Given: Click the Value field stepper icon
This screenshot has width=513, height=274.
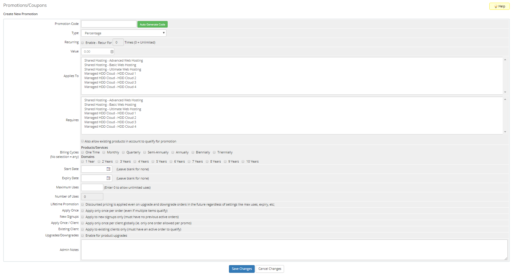Looking at the screenshot, I should pyautogui.click(x=112, y=52).
